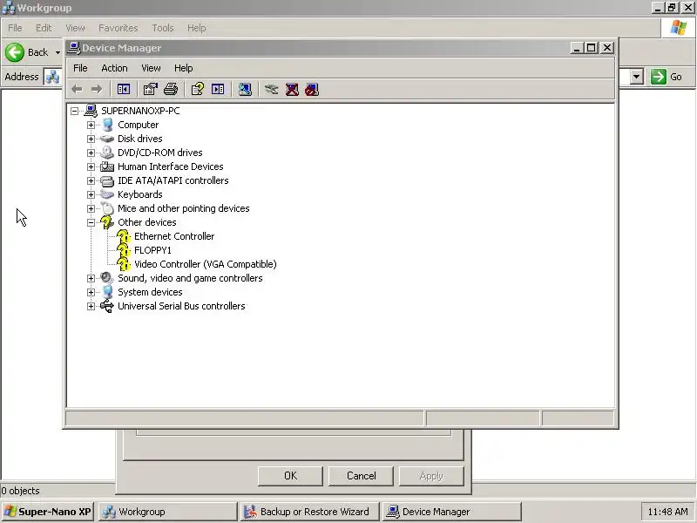Click the OK button in background dialog
This screenshot has height=523, width=697.
(x=290, y=476)
